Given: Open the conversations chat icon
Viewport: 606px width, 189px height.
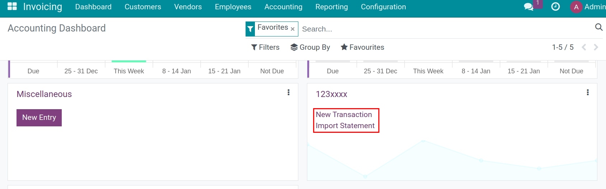Looking at the screenshot, I should pyautogui.click(x=528, y=7).
